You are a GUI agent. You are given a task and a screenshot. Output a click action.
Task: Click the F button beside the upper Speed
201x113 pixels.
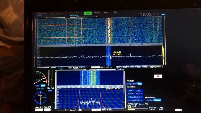(x=70, y=67)
